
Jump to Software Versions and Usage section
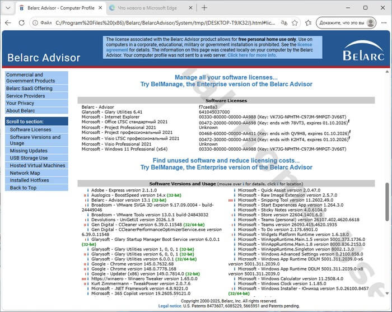[x=36, y=140]
